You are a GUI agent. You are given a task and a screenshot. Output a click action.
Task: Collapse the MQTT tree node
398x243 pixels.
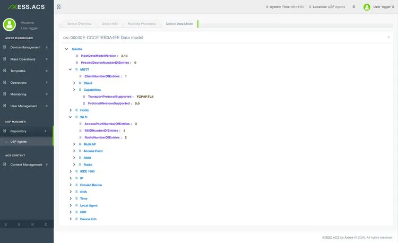70,70
